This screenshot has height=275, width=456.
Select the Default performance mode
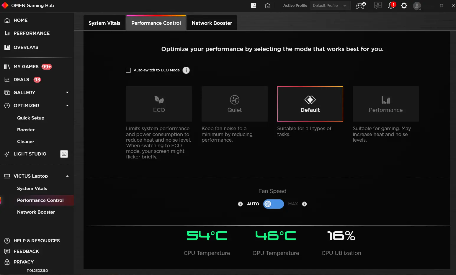click(310, 104)
